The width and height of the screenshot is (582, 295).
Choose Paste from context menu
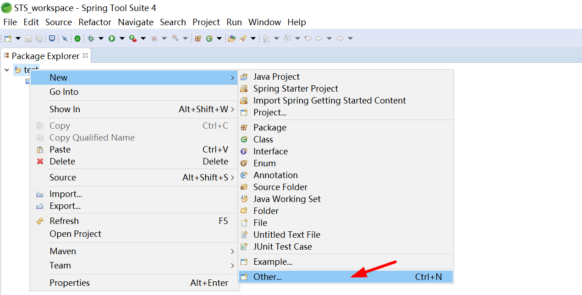[x=133, y=149]
